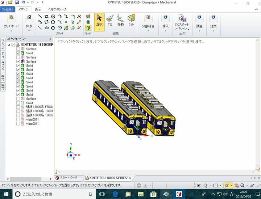
Task: Activate Zoom magnifier in status bar
Action: coord(243,185)
